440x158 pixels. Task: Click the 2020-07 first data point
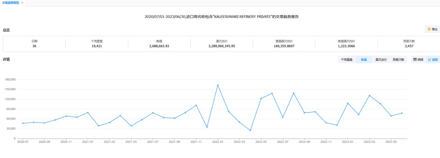[x=23, y=123]
